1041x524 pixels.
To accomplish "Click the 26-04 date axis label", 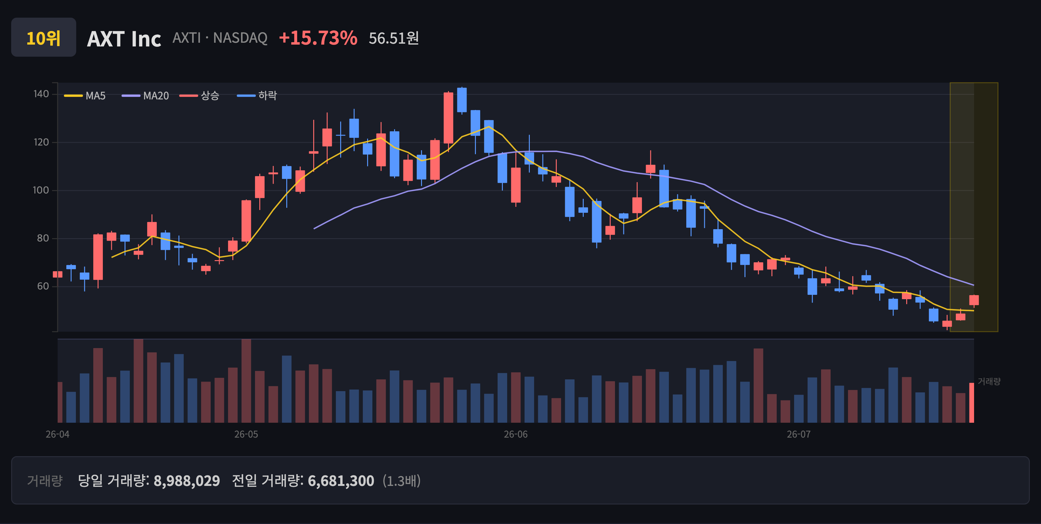I will [57, 434].
